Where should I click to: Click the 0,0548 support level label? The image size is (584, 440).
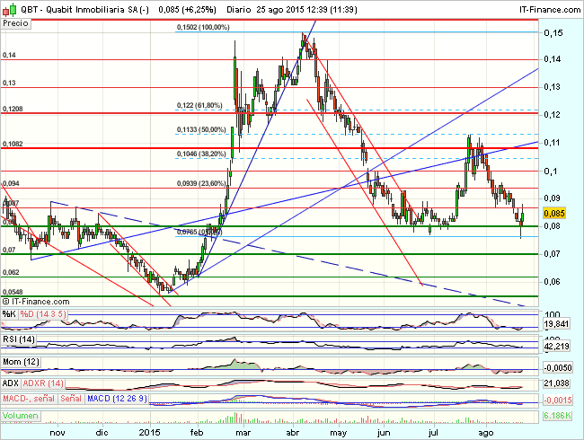[13, 292]
